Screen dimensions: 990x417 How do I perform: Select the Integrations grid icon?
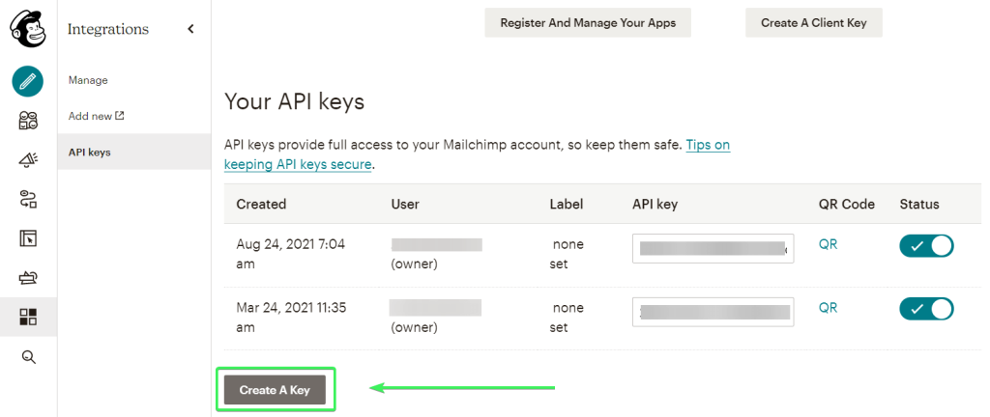click(28, 317)
